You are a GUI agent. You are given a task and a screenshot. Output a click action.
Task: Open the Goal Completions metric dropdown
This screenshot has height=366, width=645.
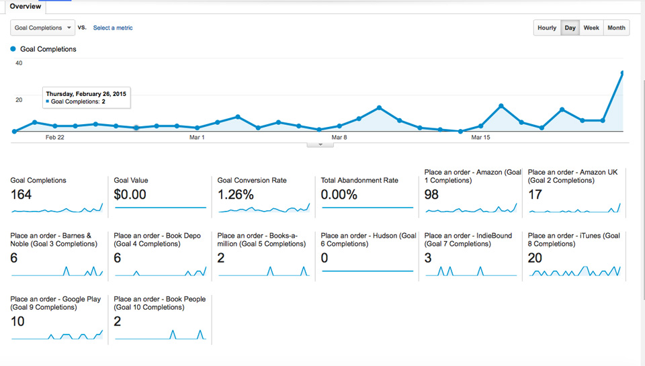(x=42, y=28)
